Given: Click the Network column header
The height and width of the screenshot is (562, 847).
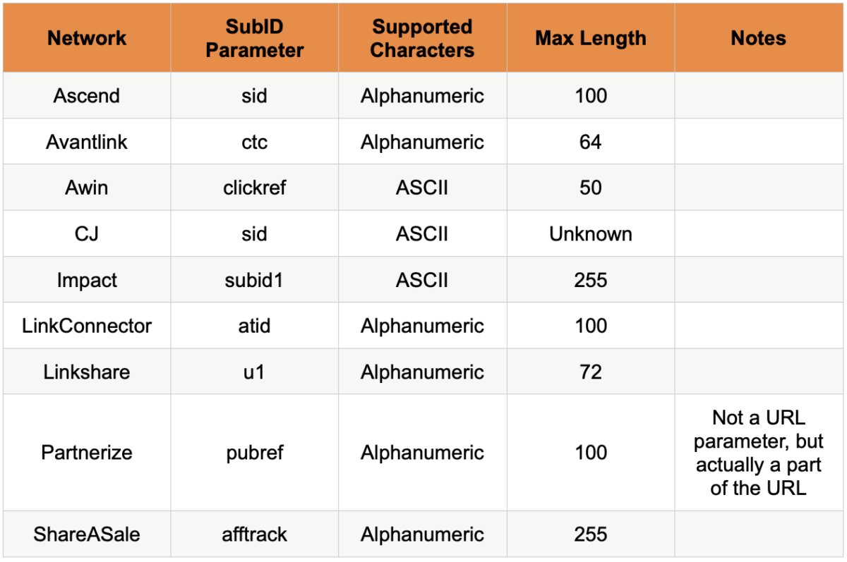Looking at the screenshot, I should coord(86,38).
